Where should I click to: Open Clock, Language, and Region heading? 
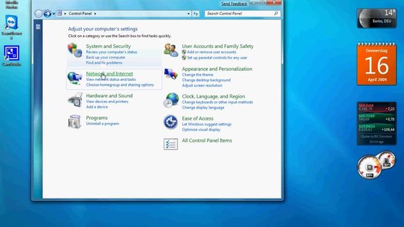coord(213,96)
